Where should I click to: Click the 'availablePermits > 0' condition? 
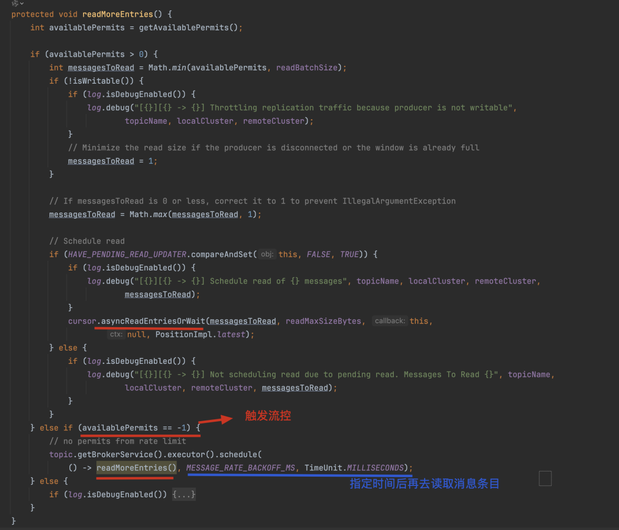(x=96, y=54)
